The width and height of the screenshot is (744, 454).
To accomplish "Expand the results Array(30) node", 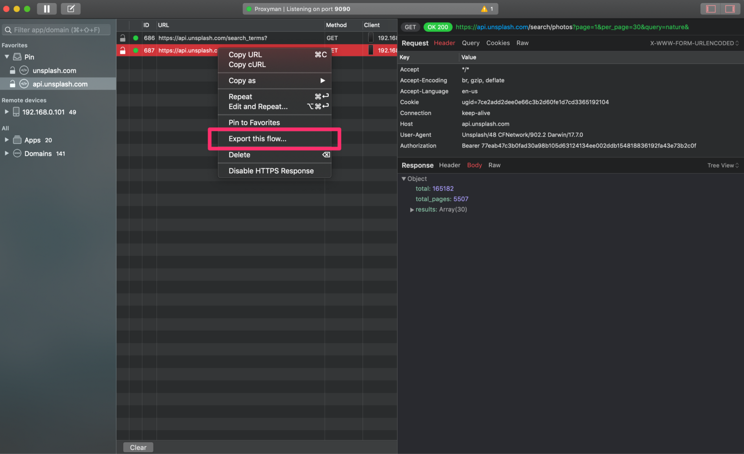I will [x=412, y=210].
